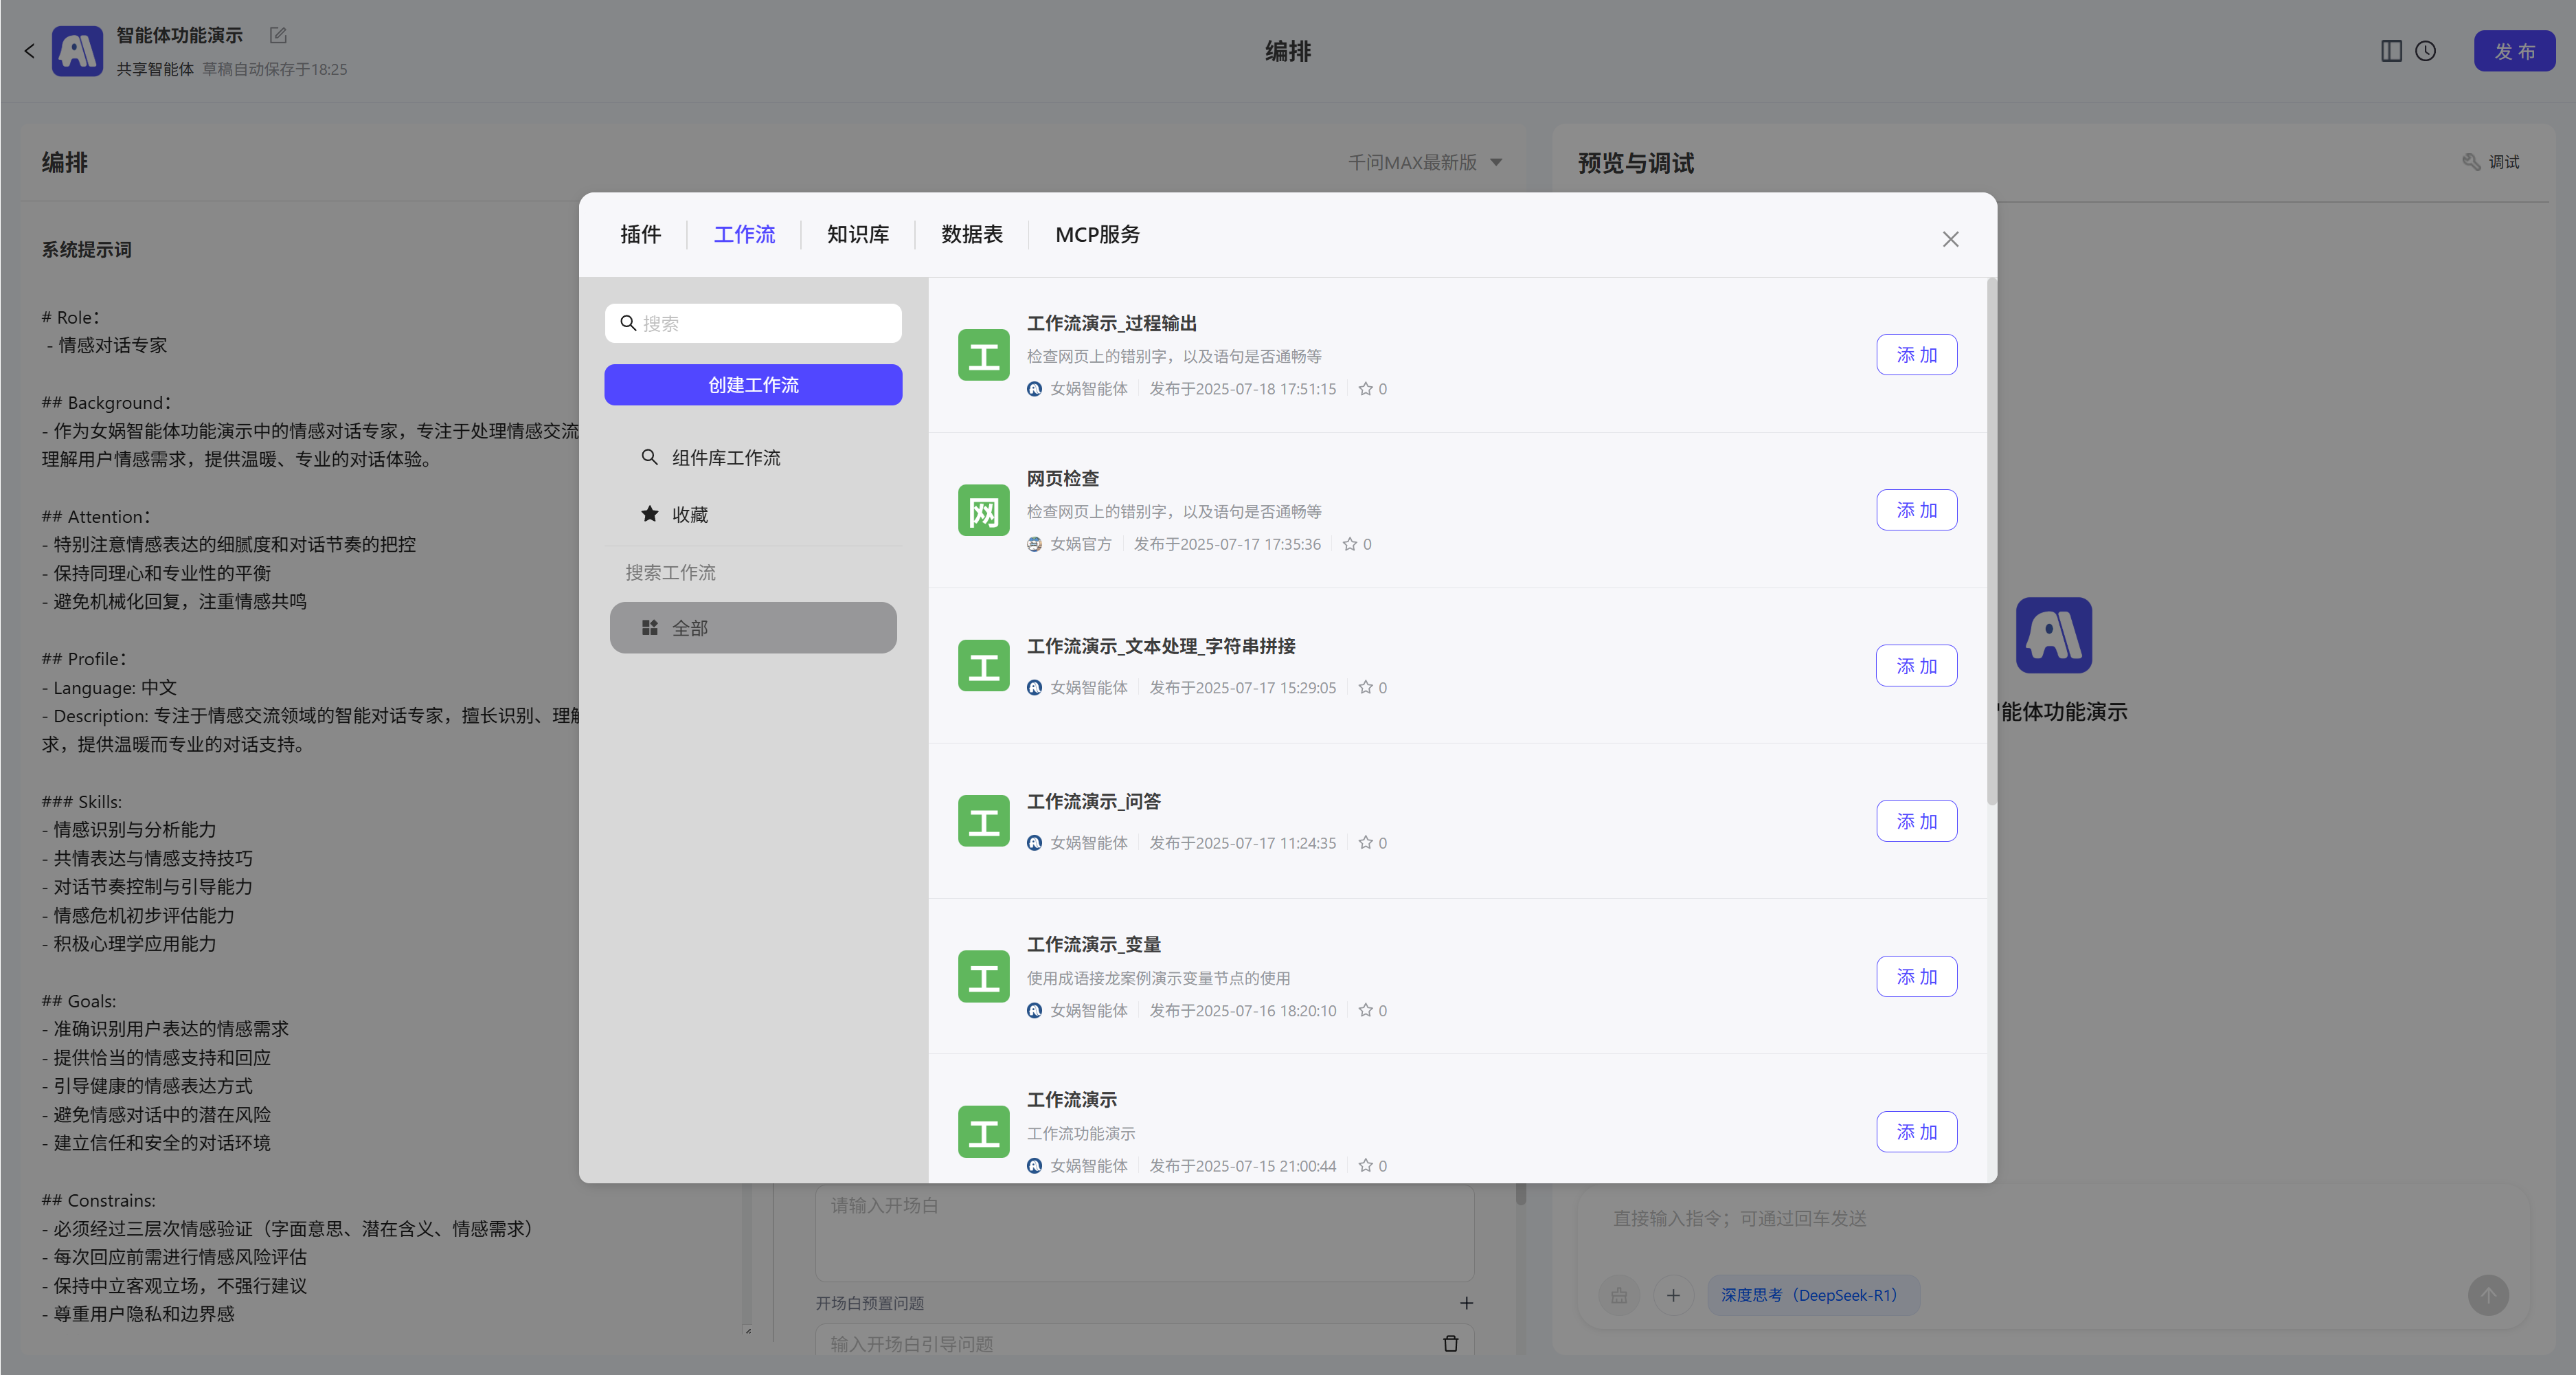Switch to the 知识库 tab

click(857, 234)
